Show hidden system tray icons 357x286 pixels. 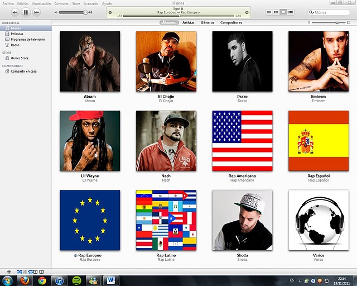tap(300, 281)
